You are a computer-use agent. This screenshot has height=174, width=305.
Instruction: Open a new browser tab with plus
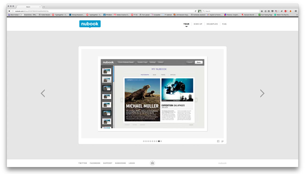(x=44, y=7)
